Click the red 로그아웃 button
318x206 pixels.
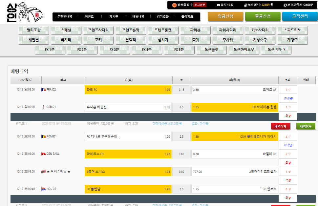pos(200,5)
